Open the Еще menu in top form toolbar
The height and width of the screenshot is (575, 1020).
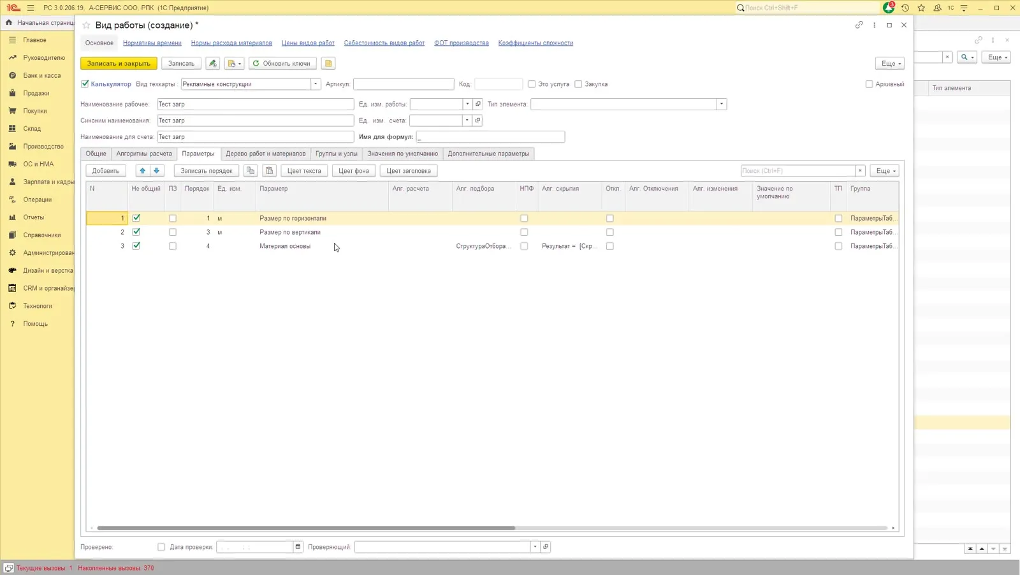tap(890, 63)
